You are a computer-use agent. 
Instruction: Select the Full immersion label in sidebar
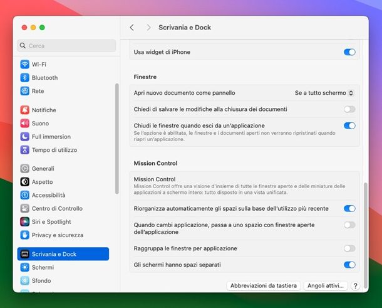[x=51, y=137]
